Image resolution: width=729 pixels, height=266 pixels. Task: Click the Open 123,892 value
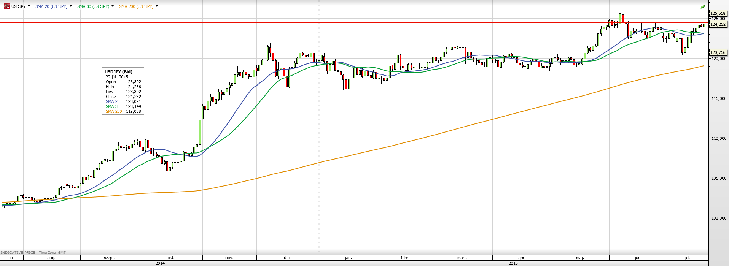click(134, 82)
